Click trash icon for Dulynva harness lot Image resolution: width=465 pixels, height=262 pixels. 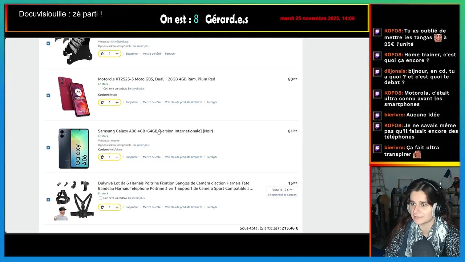tap(102, 207)
